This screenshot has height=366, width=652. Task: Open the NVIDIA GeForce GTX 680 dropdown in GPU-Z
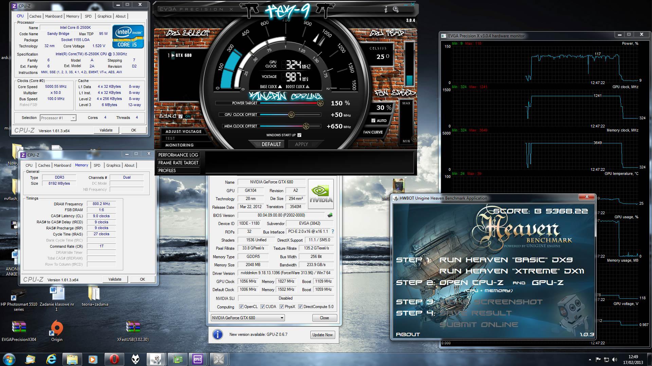coord(248,318)
